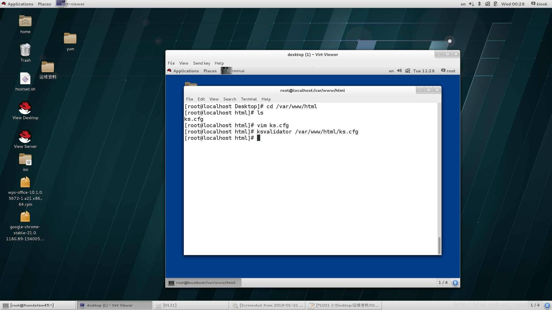Image resolution: width=552 pixels, height=310 pixels.
Task: Click the host network connection icon
Action: coord(488,4)
